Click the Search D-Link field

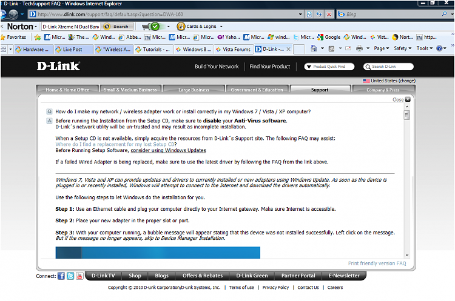(388, 67)
